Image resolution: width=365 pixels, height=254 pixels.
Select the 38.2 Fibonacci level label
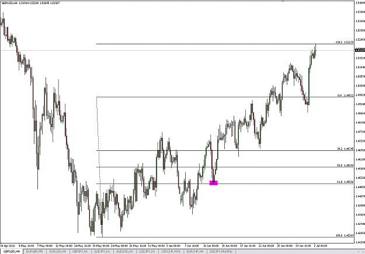pos(345,149)
